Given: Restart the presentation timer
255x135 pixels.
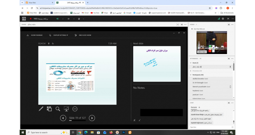Looking at the screenshot, I should click(53, 43).
